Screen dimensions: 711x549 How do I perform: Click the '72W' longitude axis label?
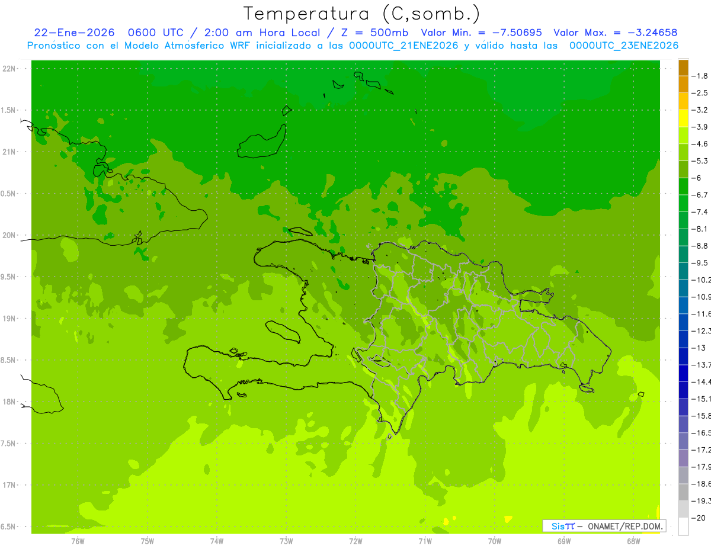(x=355, y=541)
